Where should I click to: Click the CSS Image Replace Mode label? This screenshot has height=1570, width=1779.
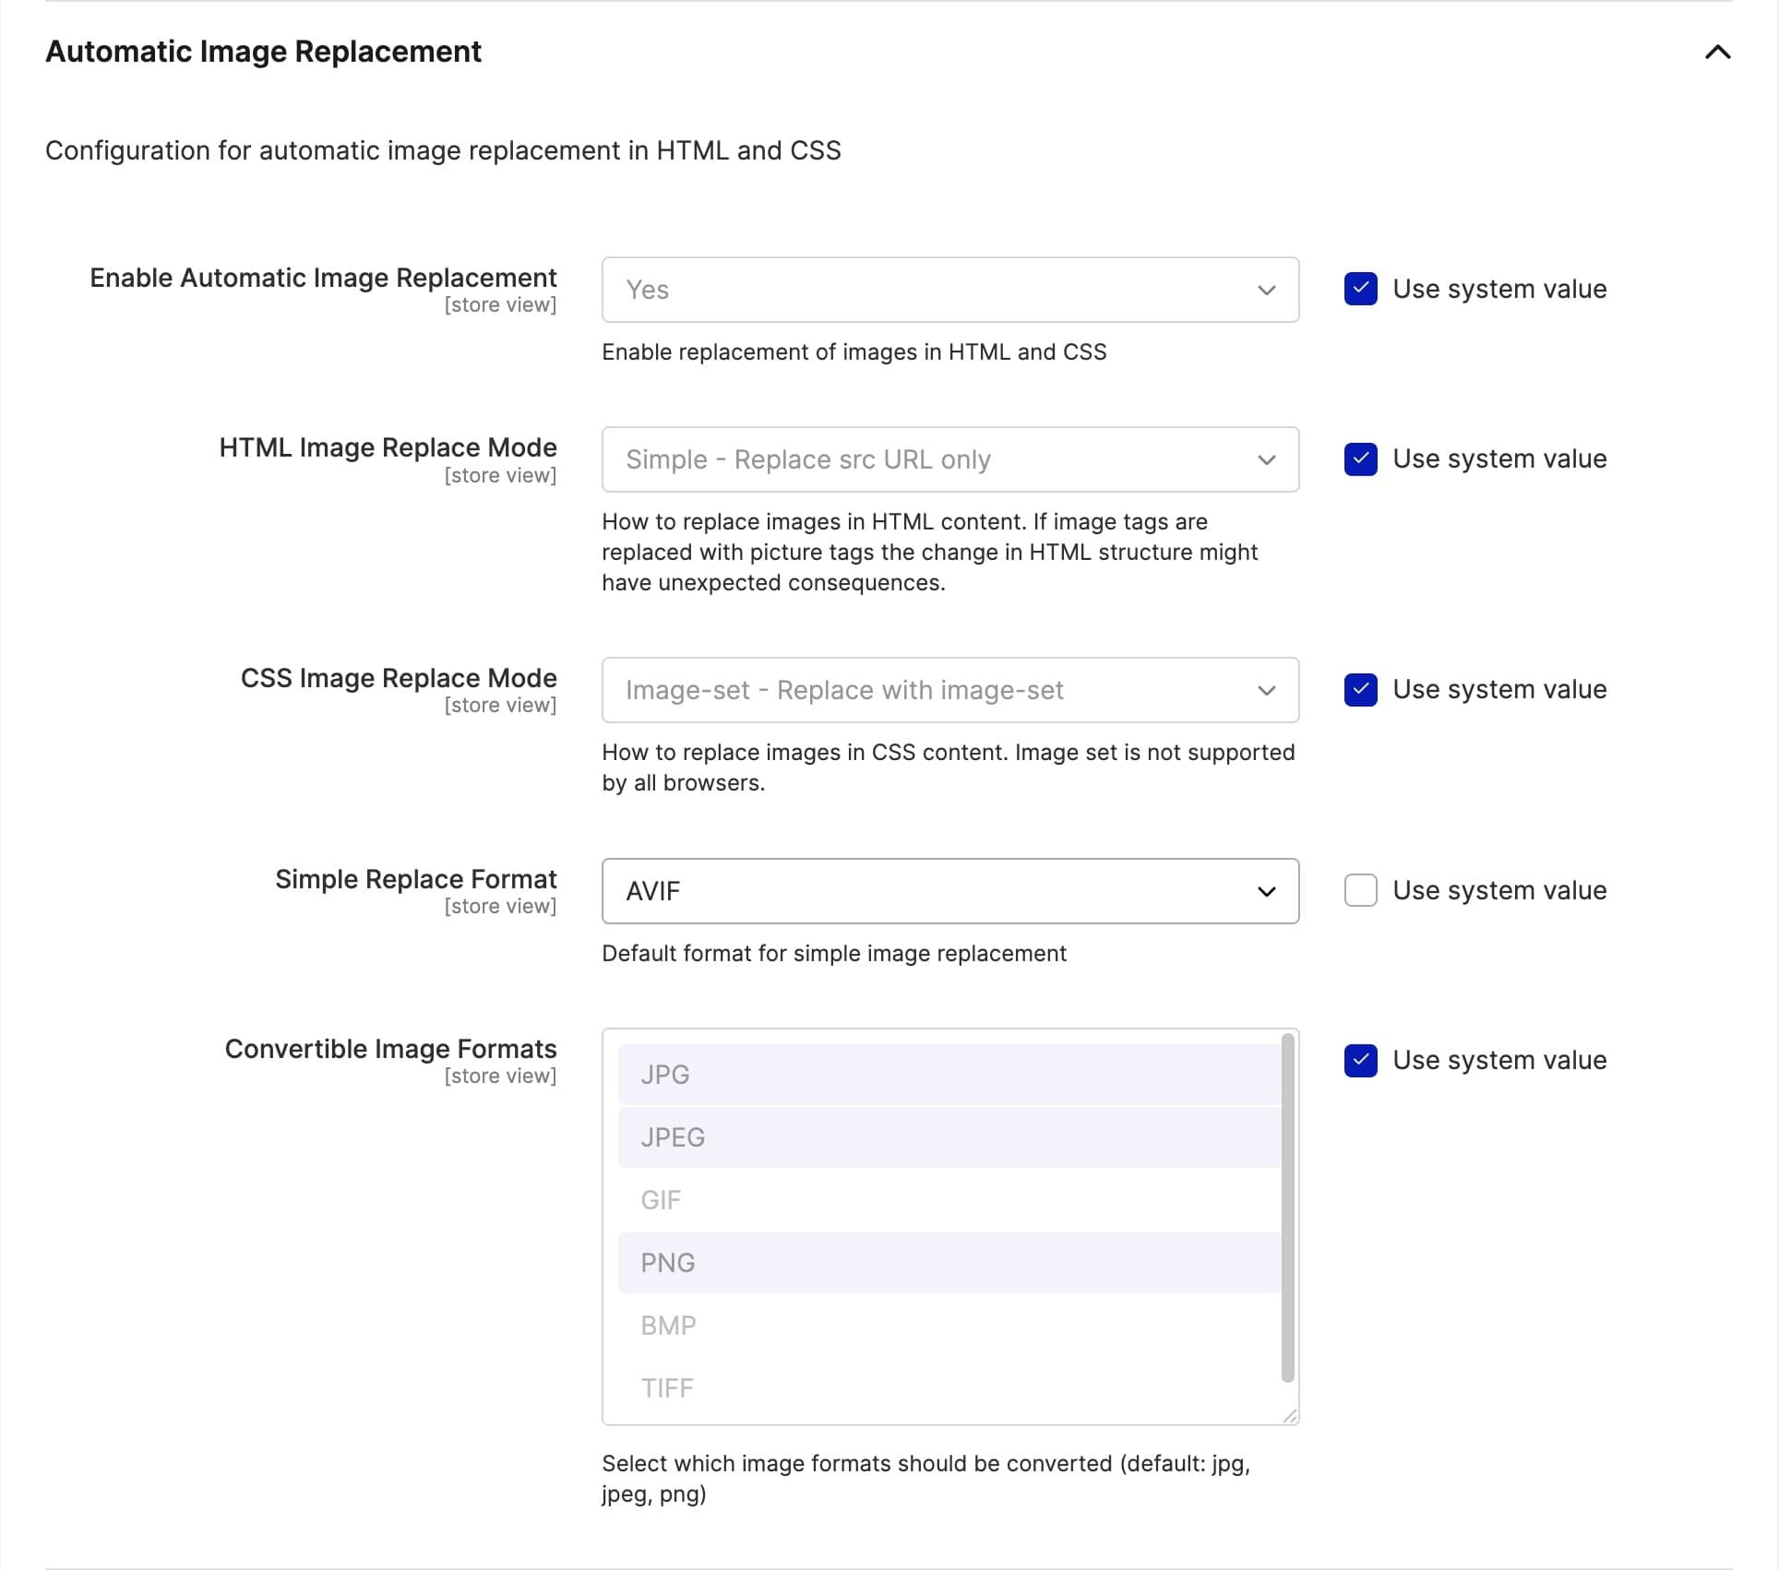pyautogui.click(x=399, y=678)
